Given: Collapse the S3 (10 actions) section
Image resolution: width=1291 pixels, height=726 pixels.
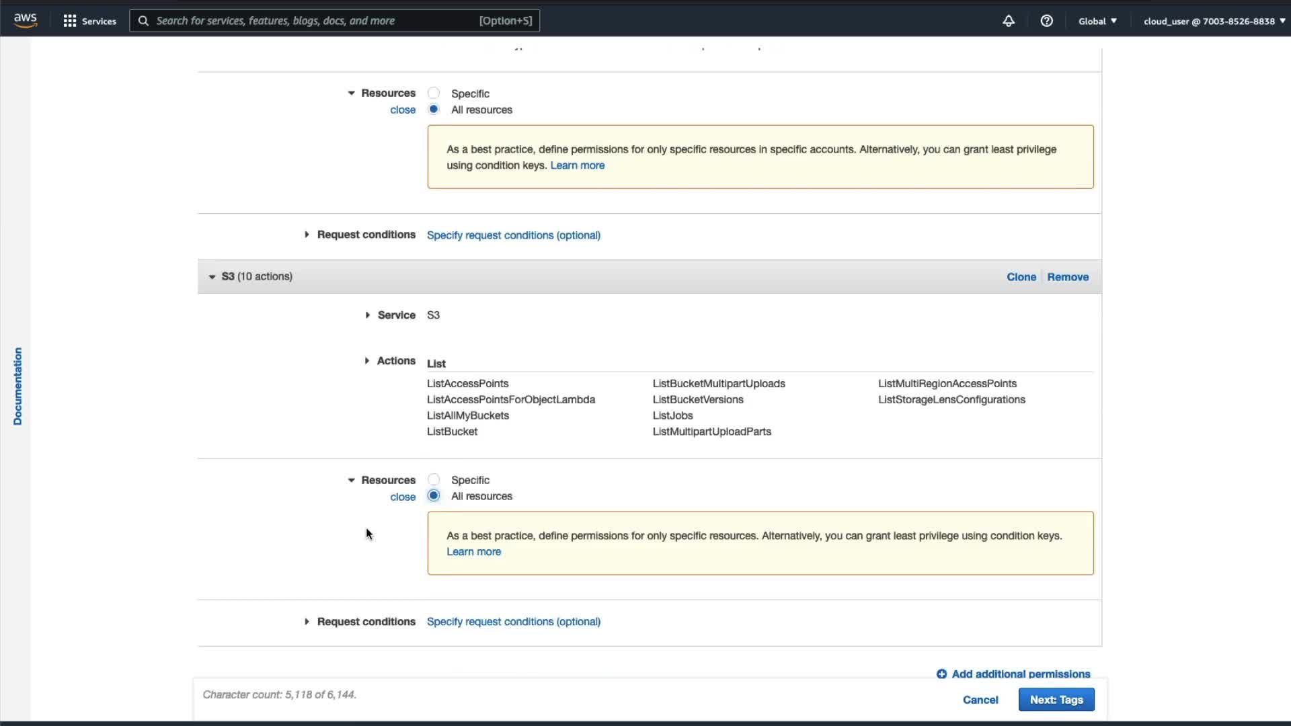Looking at the screenshot, I should coord(212,276).
